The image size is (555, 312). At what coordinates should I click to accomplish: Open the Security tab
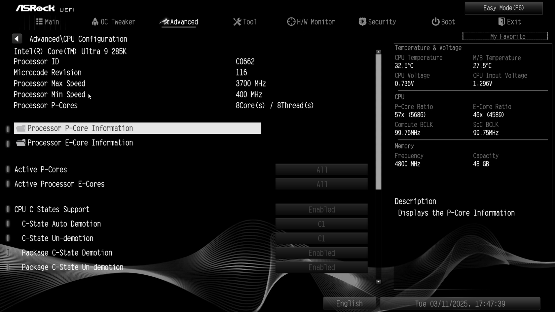[x=377, y=22]
